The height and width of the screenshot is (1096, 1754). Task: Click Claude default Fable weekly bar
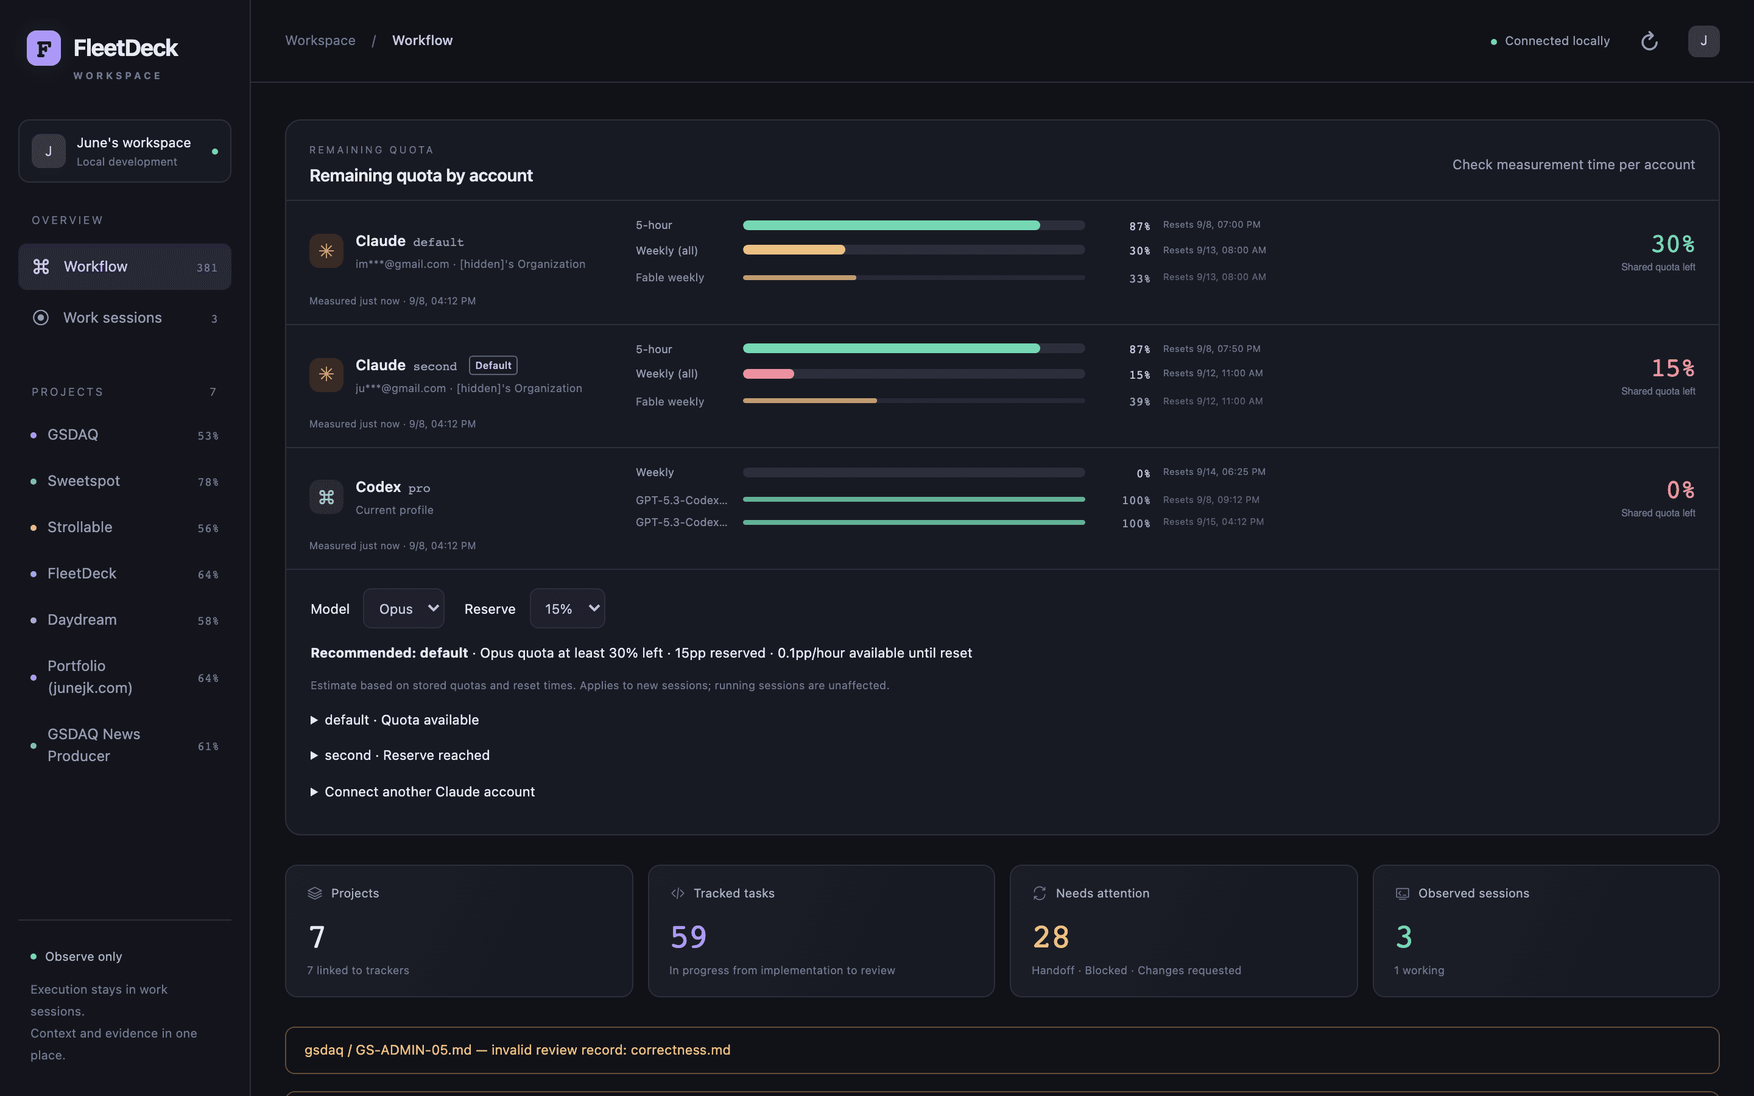tap(914, 278)
